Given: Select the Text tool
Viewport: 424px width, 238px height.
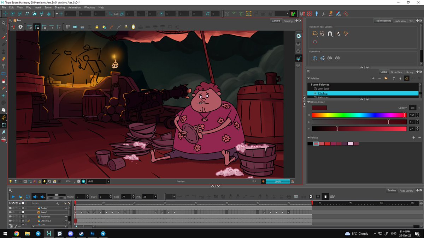Looking at the screenshot, I should 4,66.
